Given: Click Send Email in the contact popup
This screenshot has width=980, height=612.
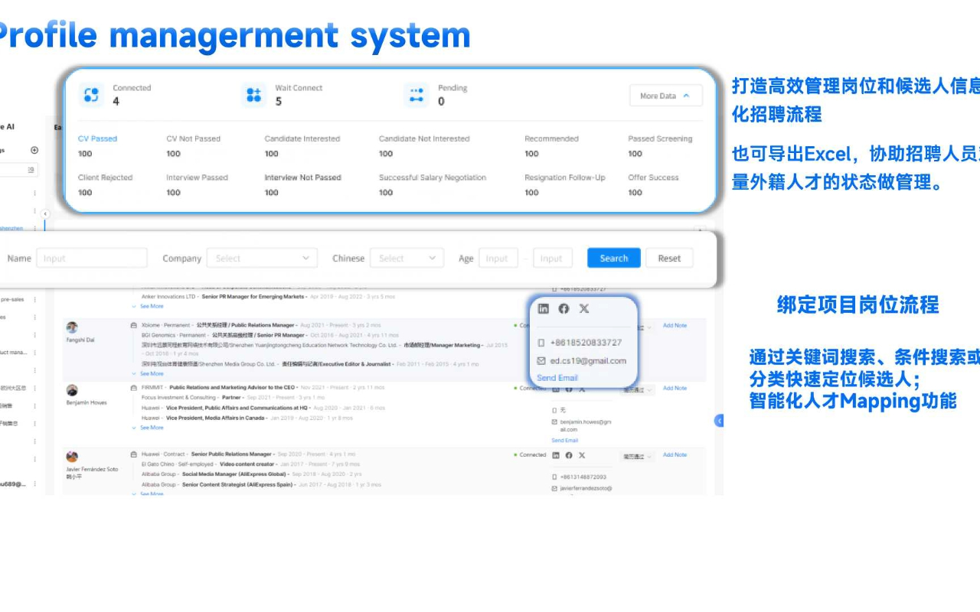Looking at the screenshot, I should coord(557,378).
